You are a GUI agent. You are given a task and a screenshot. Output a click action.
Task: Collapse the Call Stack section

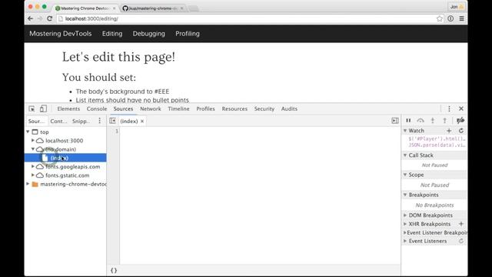[405, 155]
